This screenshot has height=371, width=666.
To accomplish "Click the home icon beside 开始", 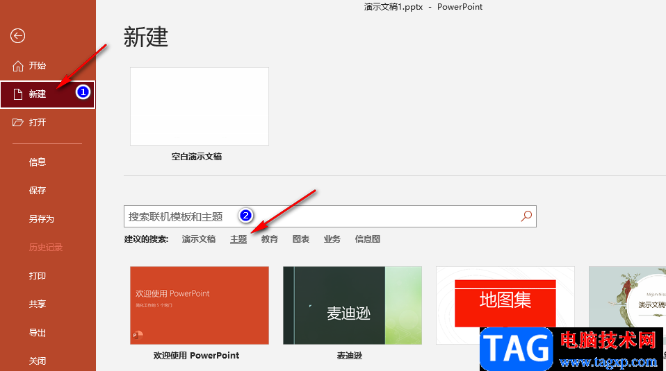I will click(x=18, y=66).
